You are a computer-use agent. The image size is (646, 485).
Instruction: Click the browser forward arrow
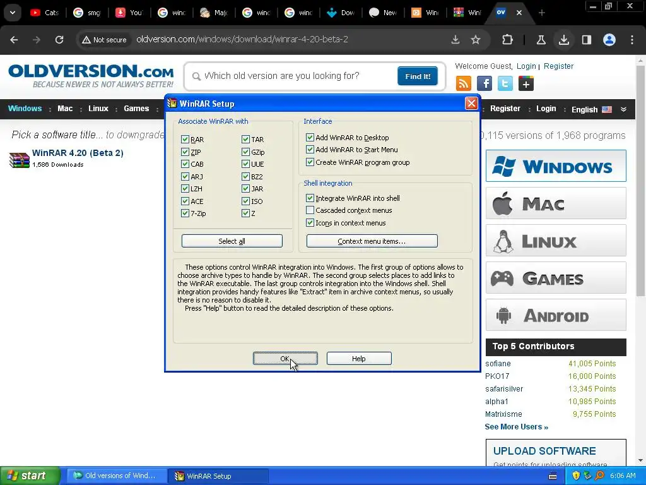(37, 40)
